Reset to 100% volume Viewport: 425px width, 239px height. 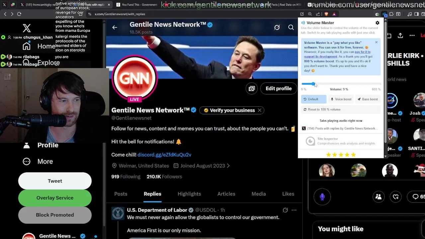[x=341, y=110]
